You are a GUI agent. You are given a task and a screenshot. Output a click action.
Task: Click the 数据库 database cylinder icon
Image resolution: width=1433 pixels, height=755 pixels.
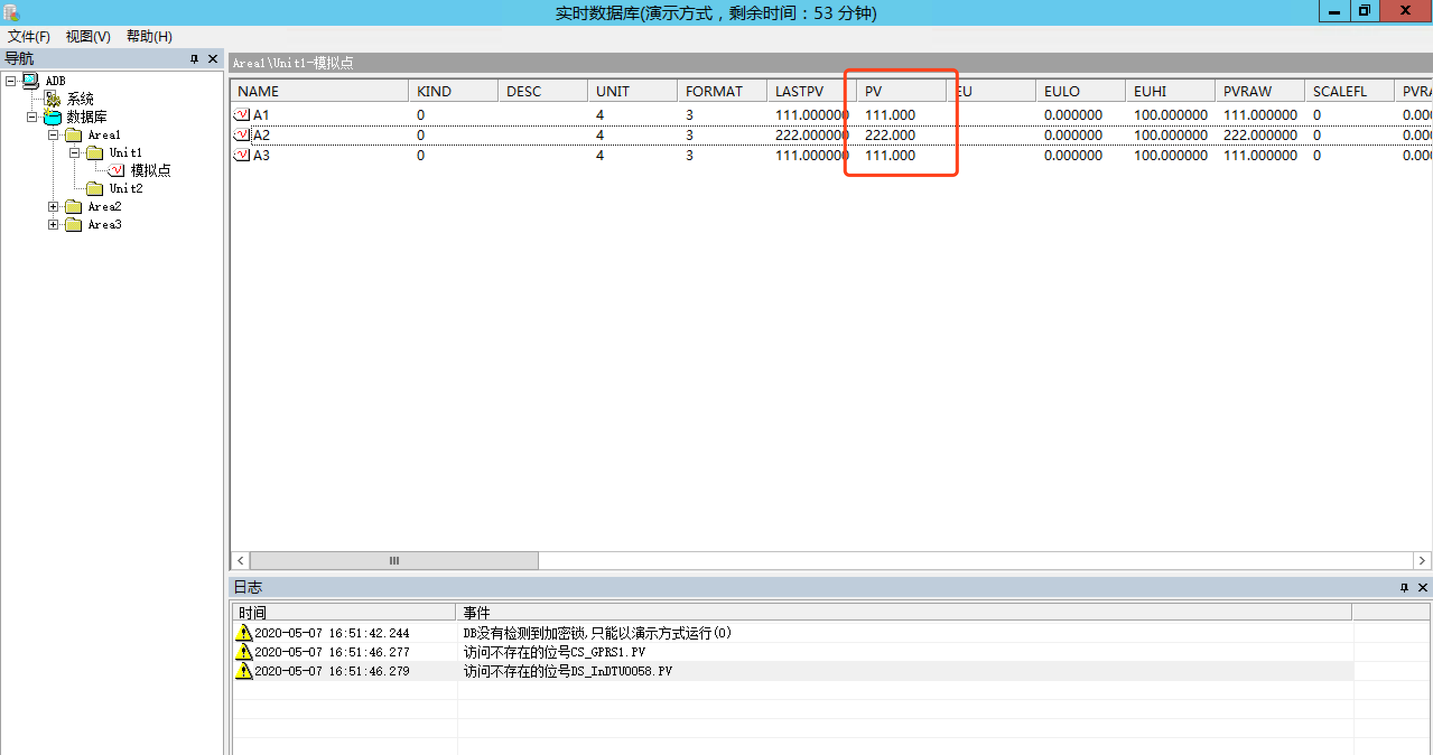tap(52, 117)
